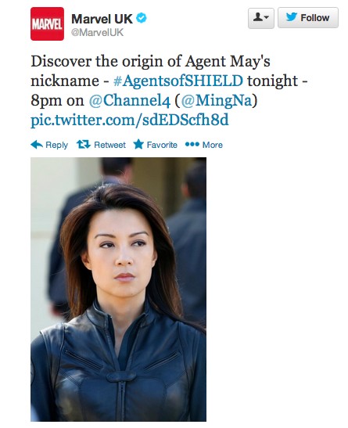Image resolution: width=348 pixels, height=428 pixels.
Task: Expand the More options text
Action: click(x=213, y=145)
